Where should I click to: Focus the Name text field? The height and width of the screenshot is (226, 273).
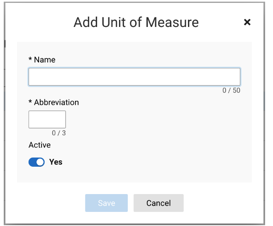pyautogui.click(x=134, y=77)
